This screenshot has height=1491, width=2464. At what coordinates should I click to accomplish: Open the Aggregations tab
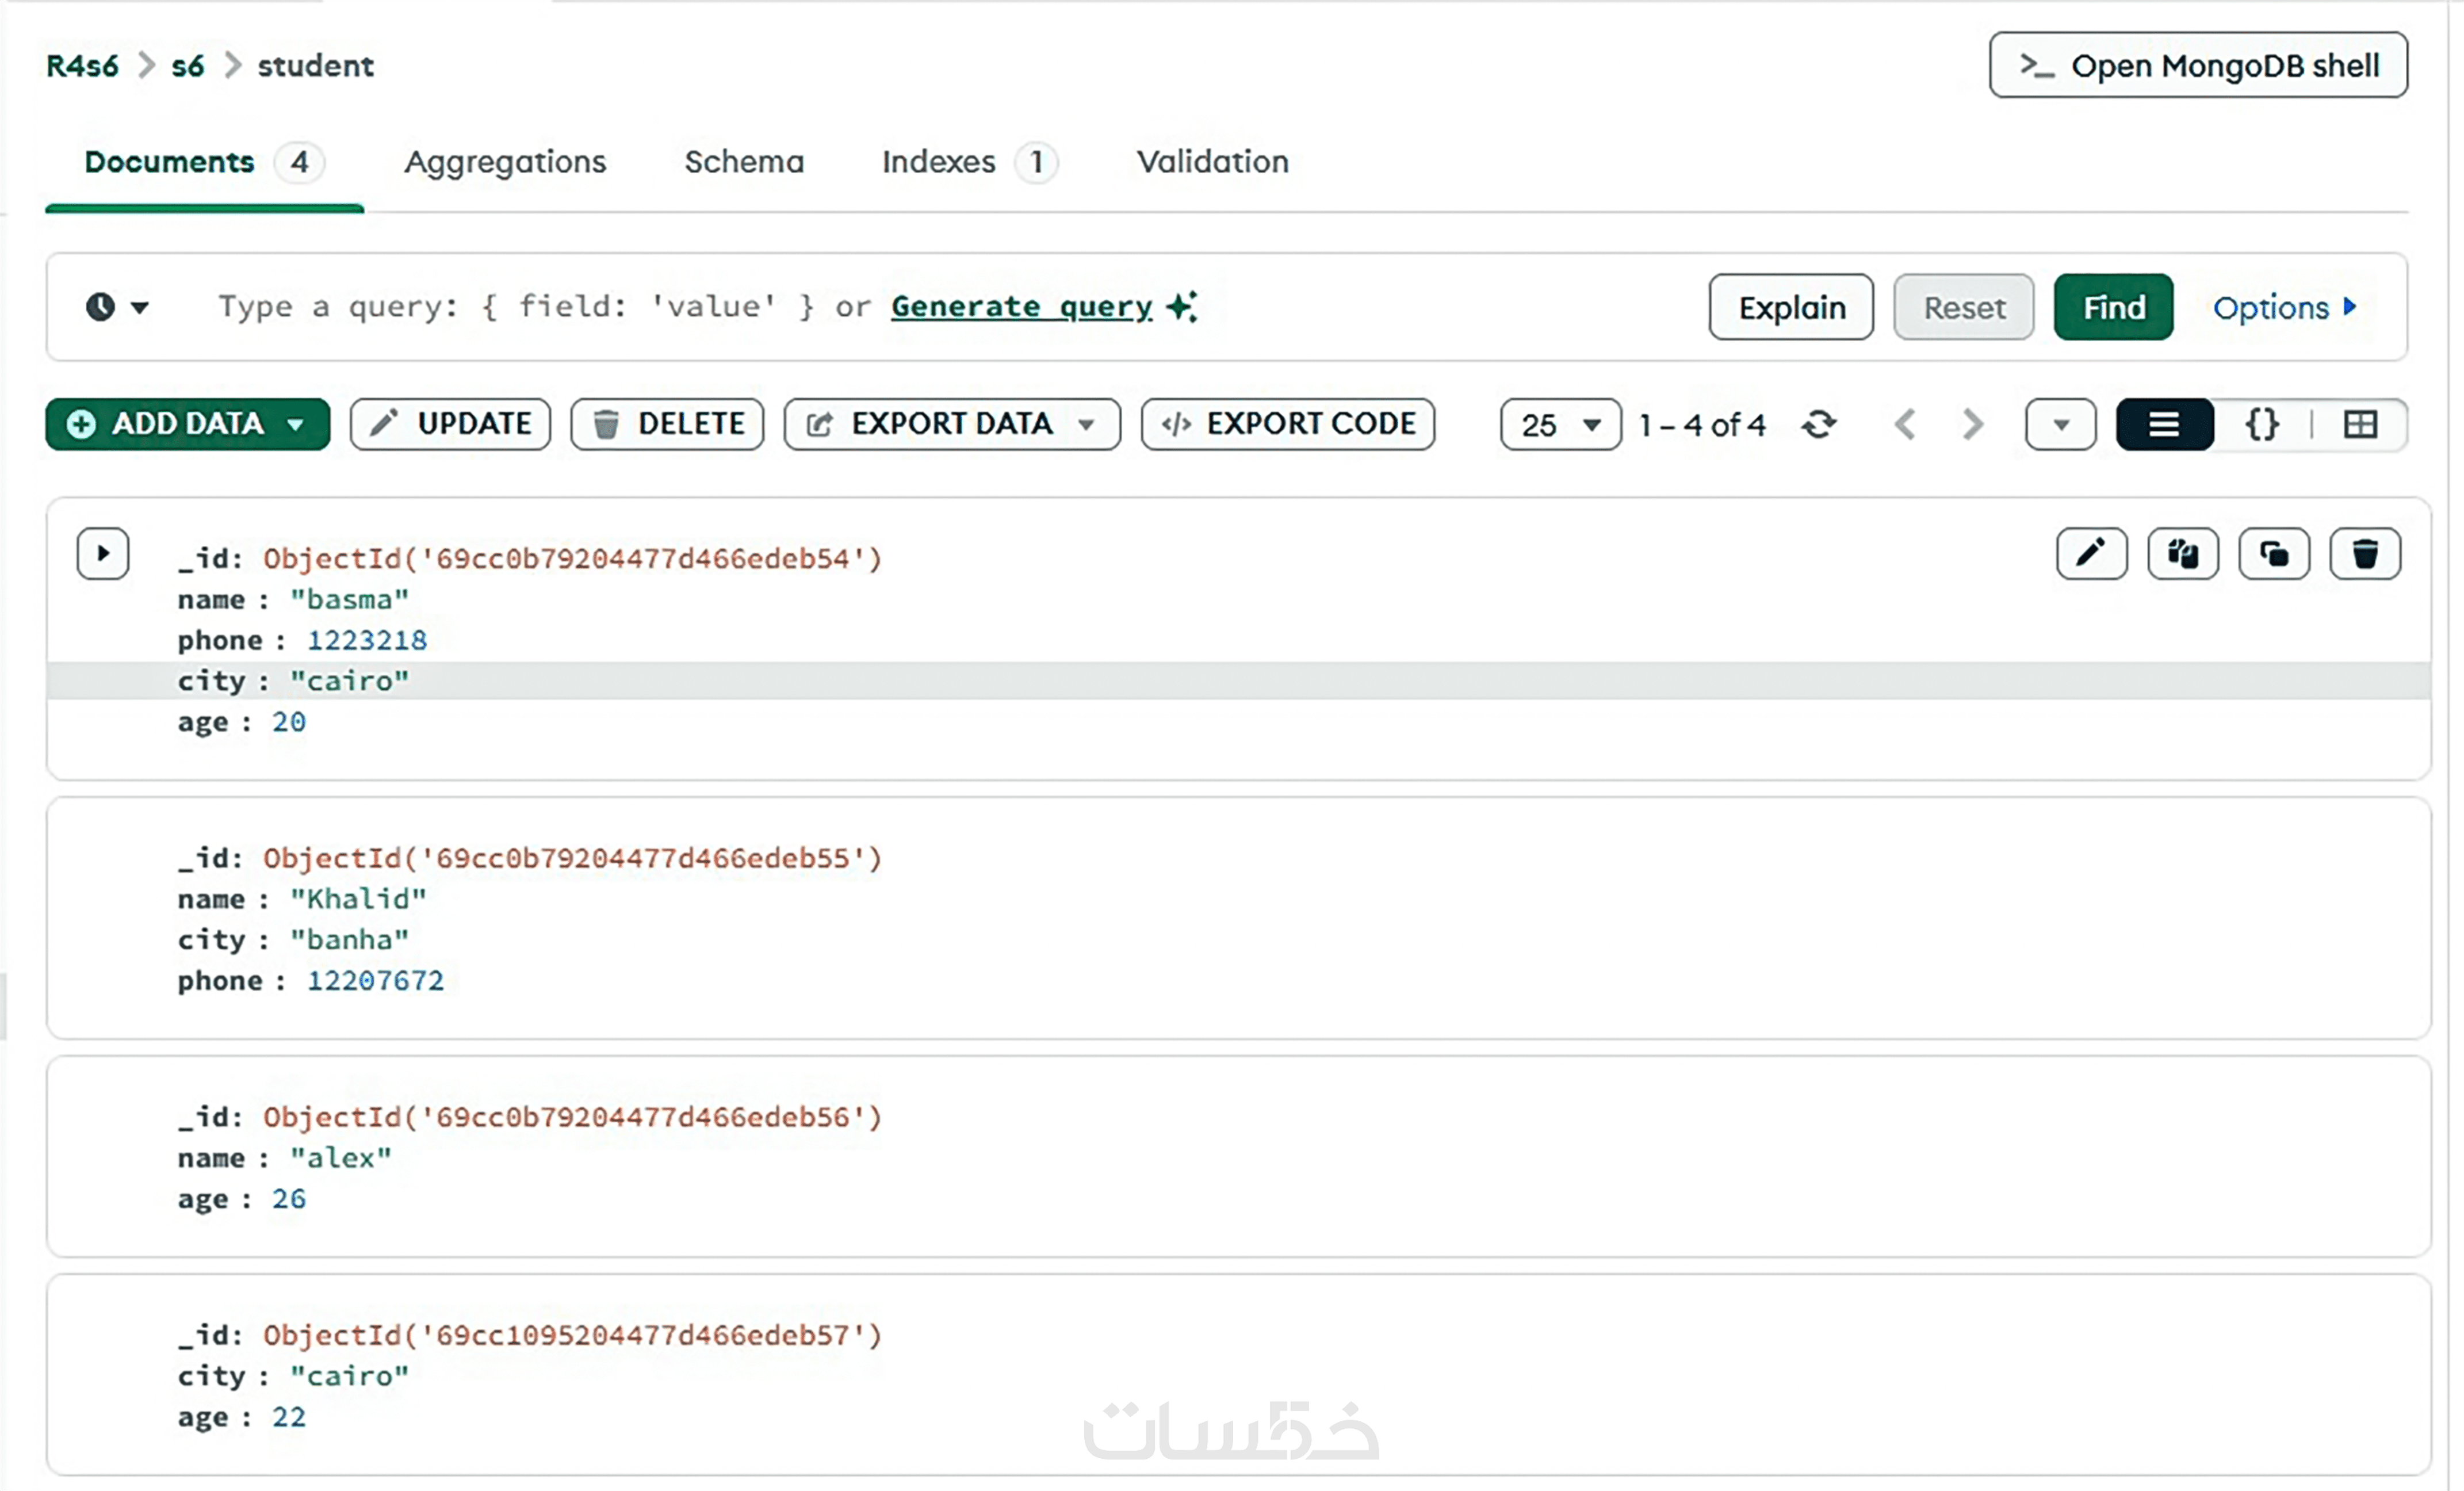click(x=504, y=162)
